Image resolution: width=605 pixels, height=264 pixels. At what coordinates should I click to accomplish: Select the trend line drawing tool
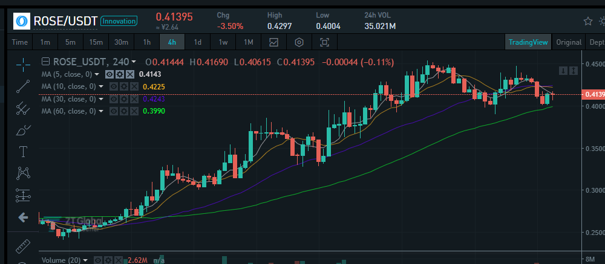[23, 86]
